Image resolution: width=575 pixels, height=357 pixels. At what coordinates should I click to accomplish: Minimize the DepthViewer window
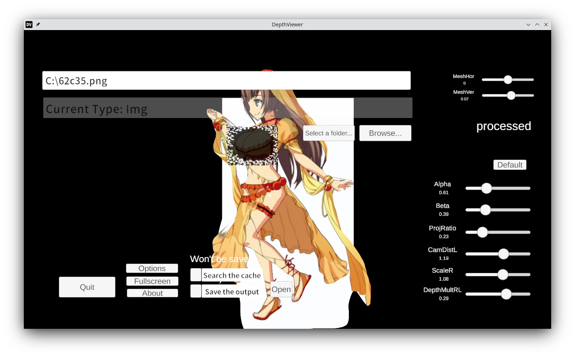(528, 25)
